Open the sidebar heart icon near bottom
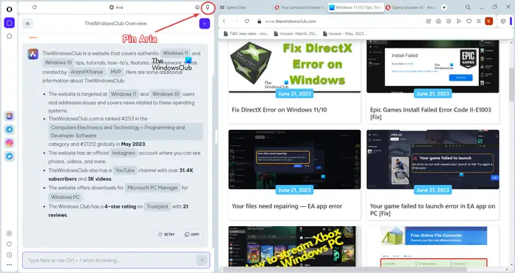The height and width of the screenshot is (273, 515). (x=9, y=244)
